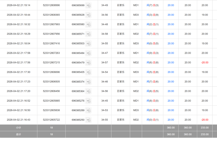217x141 pixels.
Task: Play the video record for round 696385503
Action: [88, 44]
